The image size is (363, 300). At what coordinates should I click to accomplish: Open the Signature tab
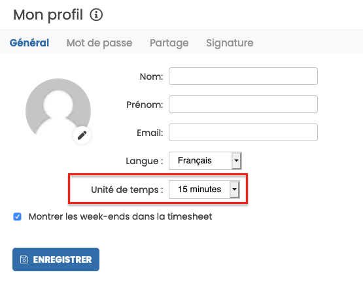coord(230,43)
